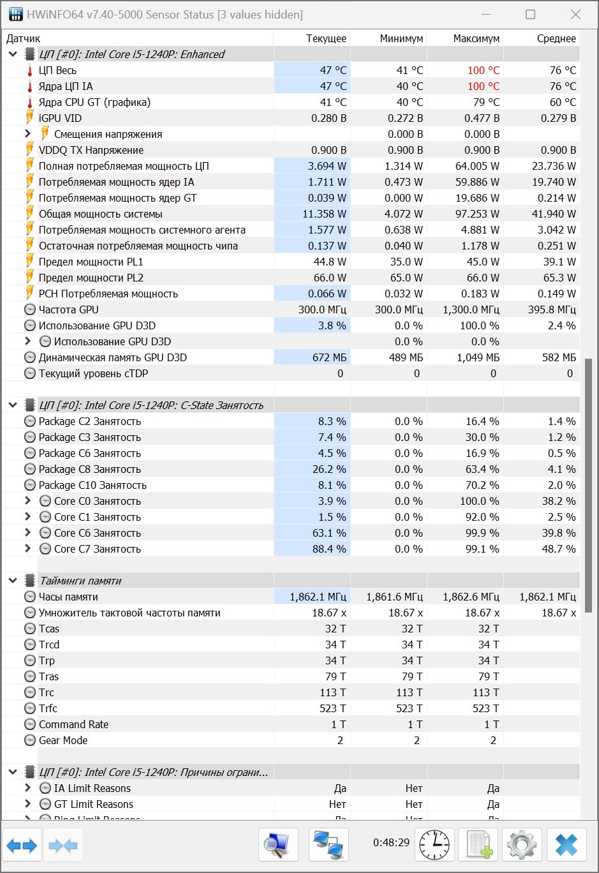Click the expand layout arrows button
Image resolution: width=599 pixels, height=873 pixels.
[x=22, y=846]
